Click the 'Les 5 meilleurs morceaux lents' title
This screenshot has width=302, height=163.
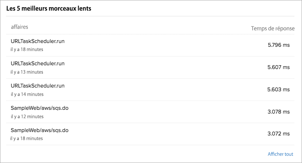[x=49, y=8]
